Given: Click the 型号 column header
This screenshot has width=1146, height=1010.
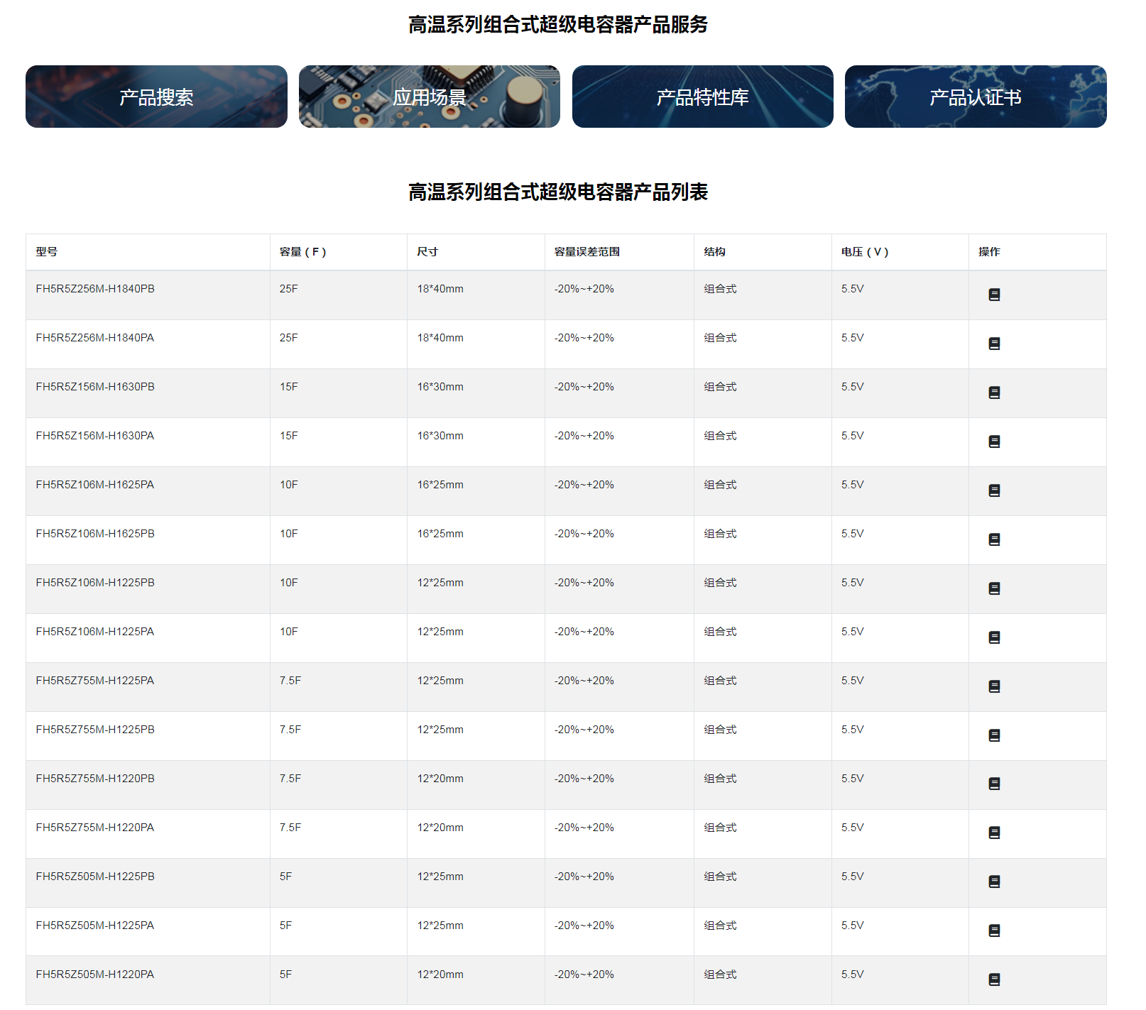Looking at the screenshot, I should pos(47,252).
